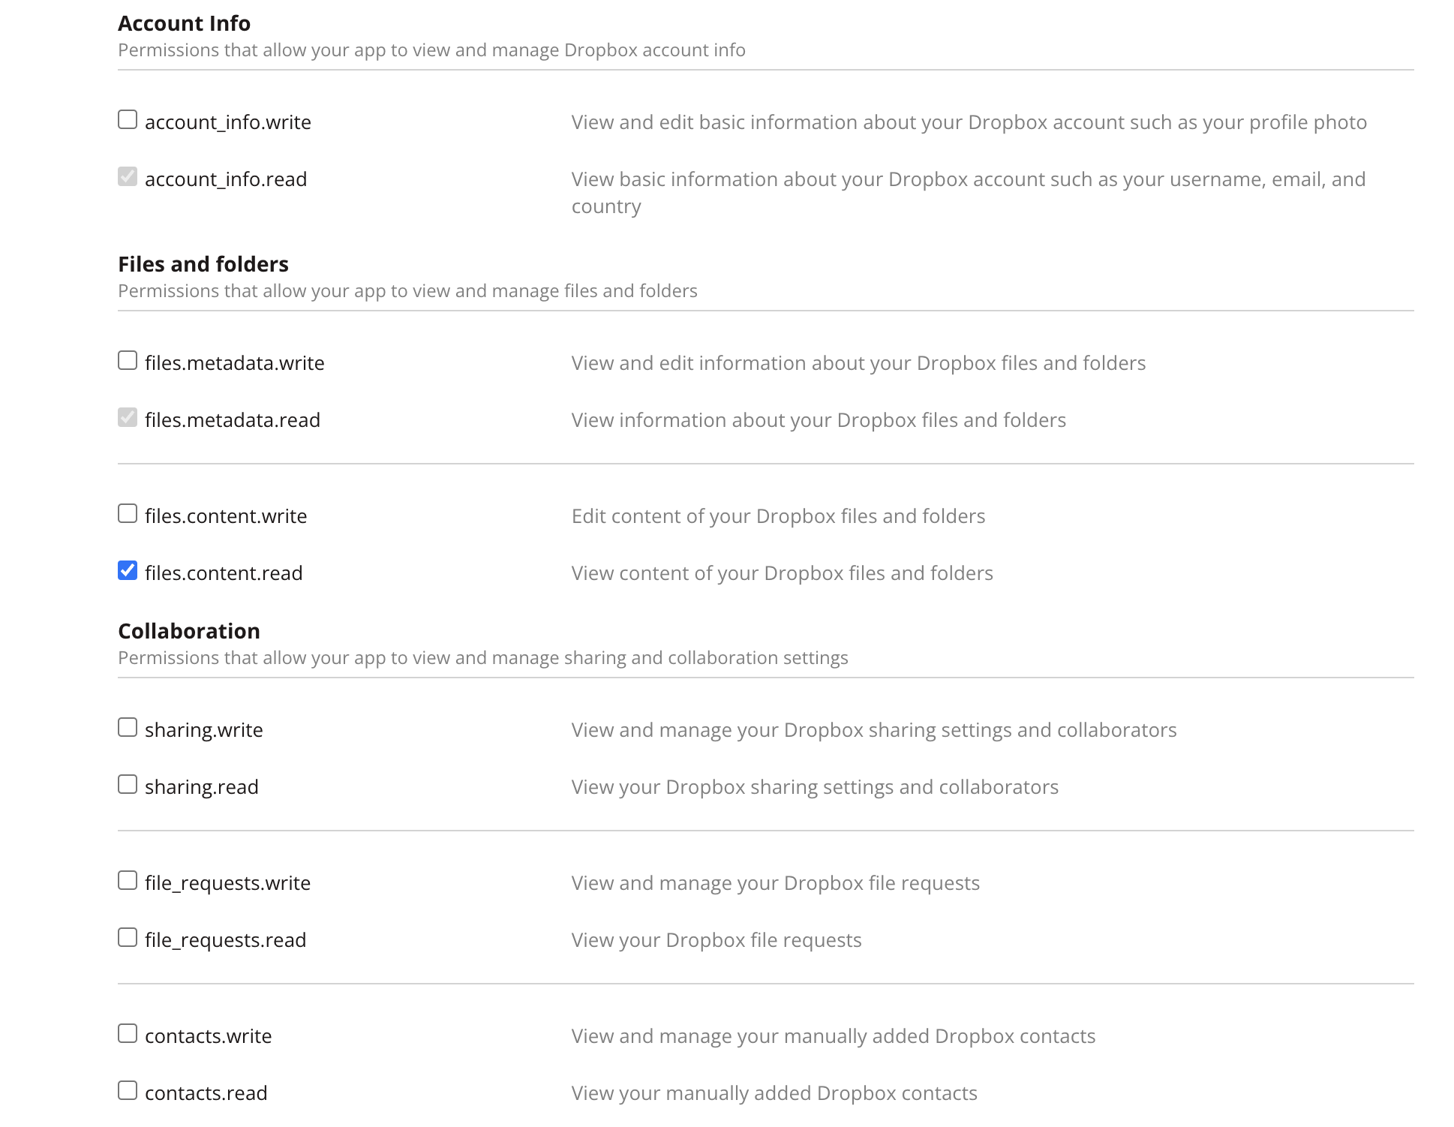Click the files.content.read label text
The height and width of the screenshot is (1127, 1454).
point(224,573)
